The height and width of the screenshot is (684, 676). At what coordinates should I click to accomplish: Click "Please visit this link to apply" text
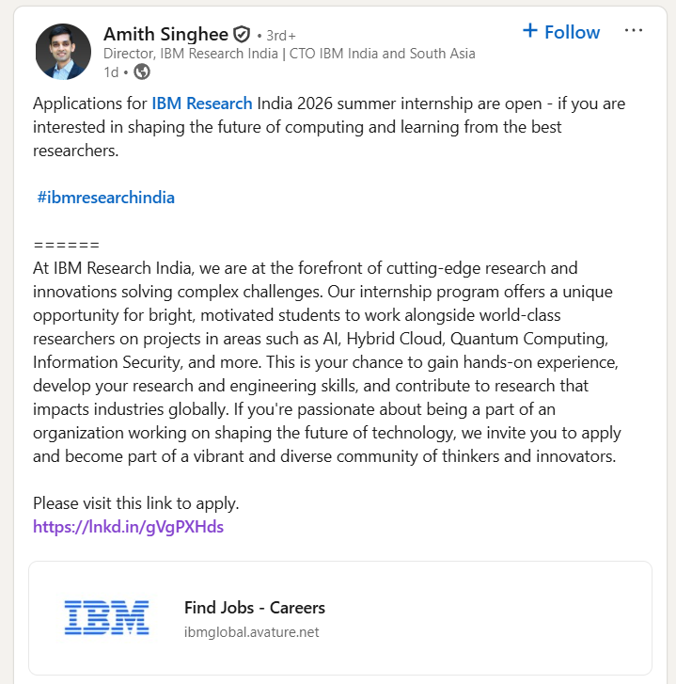[135, 502]
